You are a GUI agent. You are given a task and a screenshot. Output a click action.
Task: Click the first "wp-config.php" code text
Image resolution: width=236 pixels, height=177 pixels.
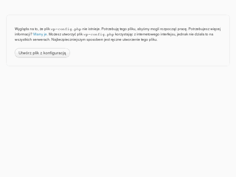point(66,29)
